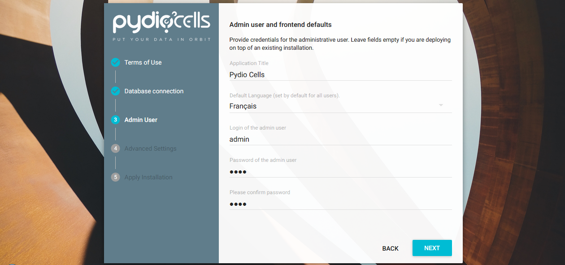Jump to the Advanced Settings step
565x265 pixels.
click(150, 148)
